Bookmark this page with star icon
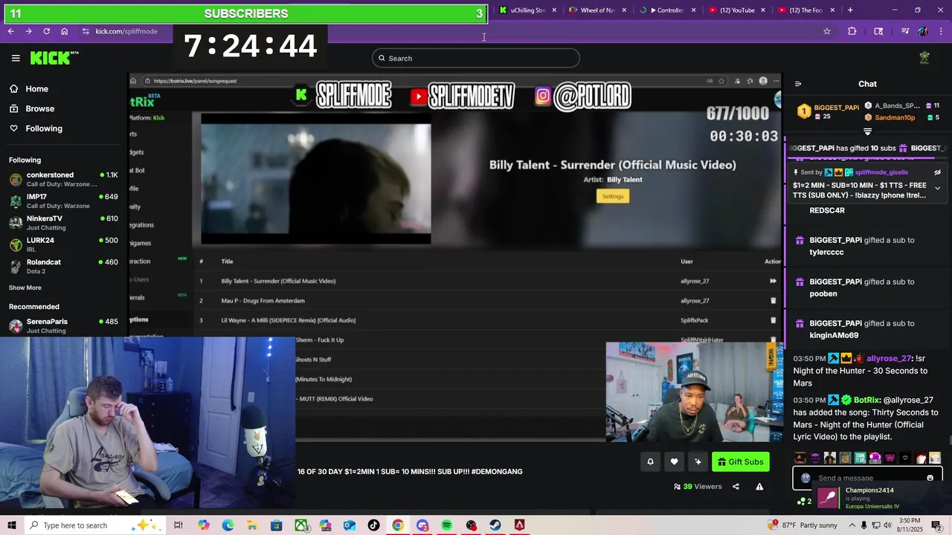The image size is (952, 535). coord(826,31)
